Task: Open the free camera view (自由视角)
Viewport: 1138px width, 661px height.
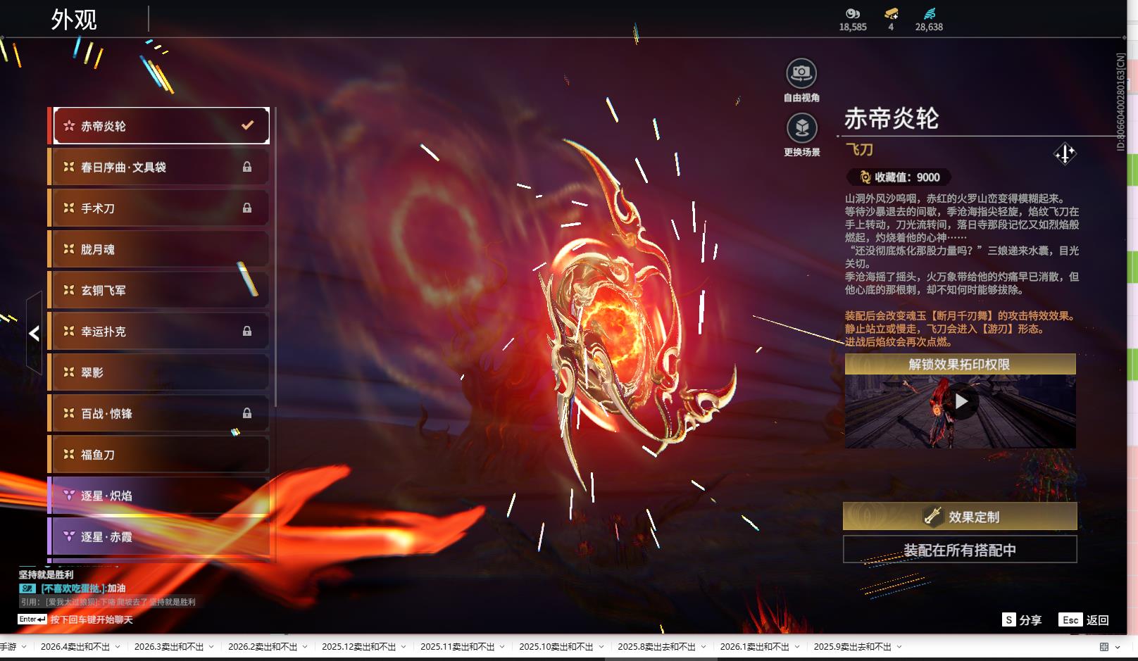Action: (x=801, y=73)
